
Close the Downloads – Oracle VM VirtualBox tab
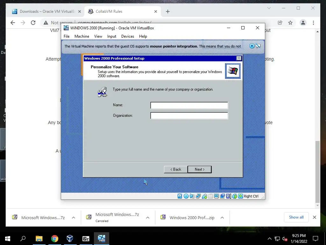[x=79, y=11]
